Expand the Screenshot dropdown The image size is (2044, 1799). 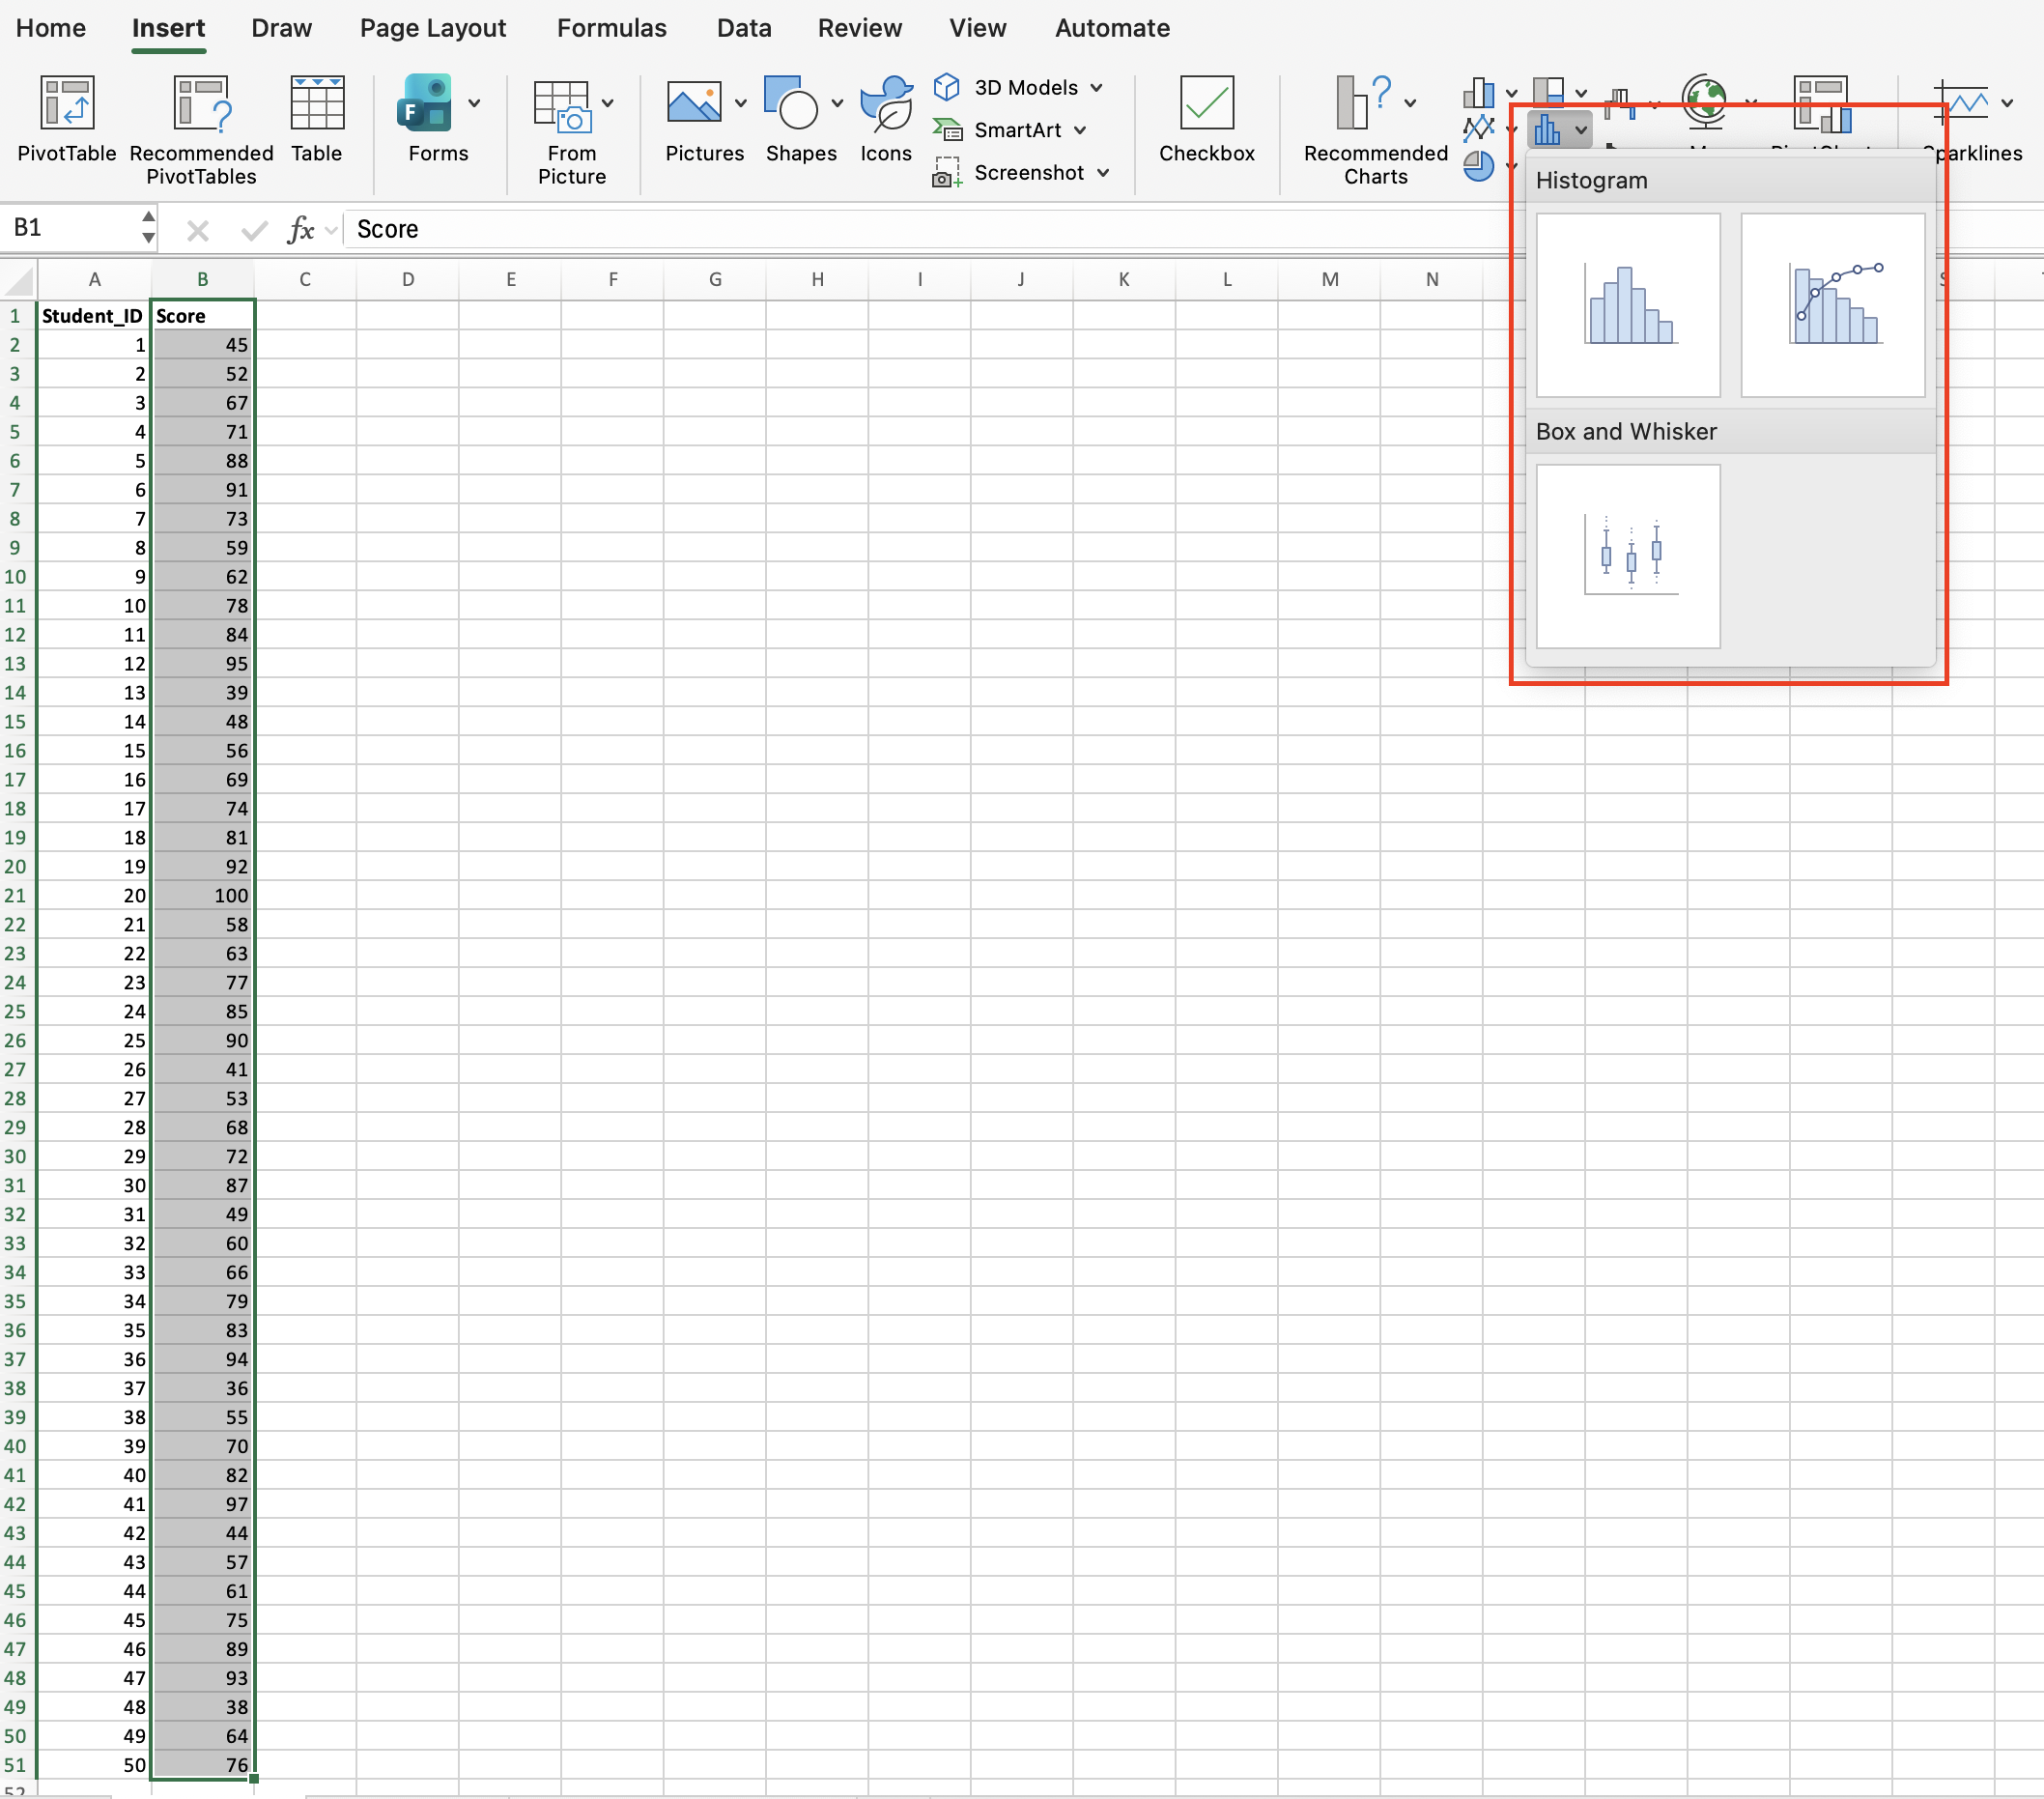tap(1106, 172)
